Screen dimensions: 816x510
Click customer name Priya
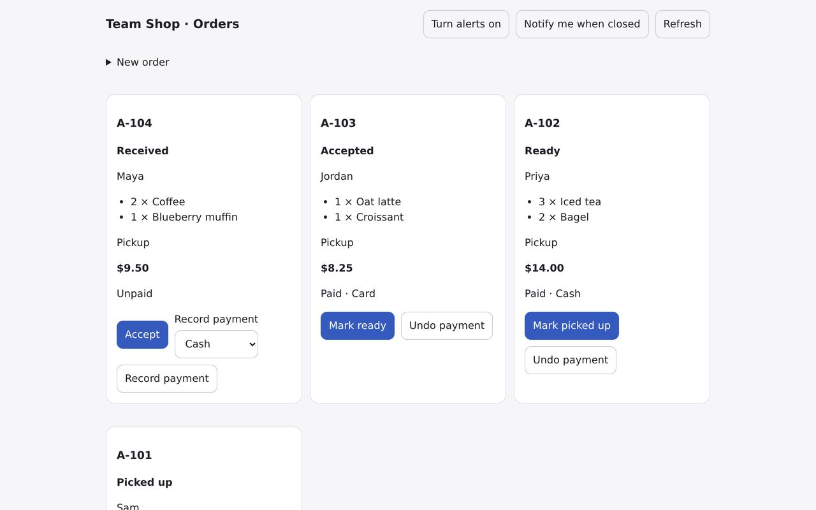point(537,177)
